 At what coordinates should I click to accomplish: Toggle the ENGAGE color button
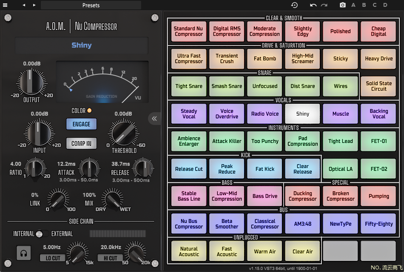pyautogui.click(x=81, y=124)
